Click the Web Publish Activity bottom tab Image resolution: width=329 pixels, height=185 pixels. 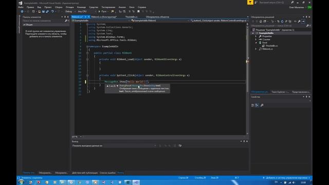point(85,173)
